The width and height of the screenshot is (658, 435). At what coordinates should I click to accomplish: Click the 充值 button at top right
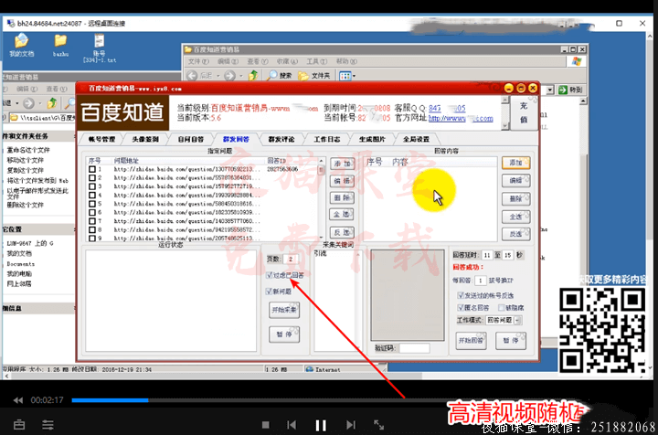524,112
